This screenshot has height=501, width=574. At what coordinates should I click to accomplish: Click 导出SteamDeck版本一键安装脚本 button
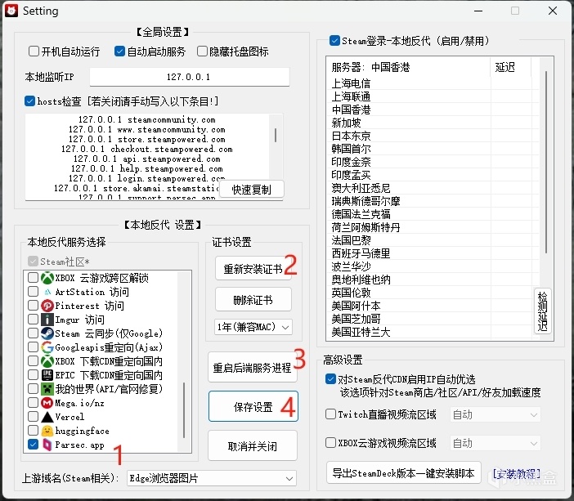point(403,473)
